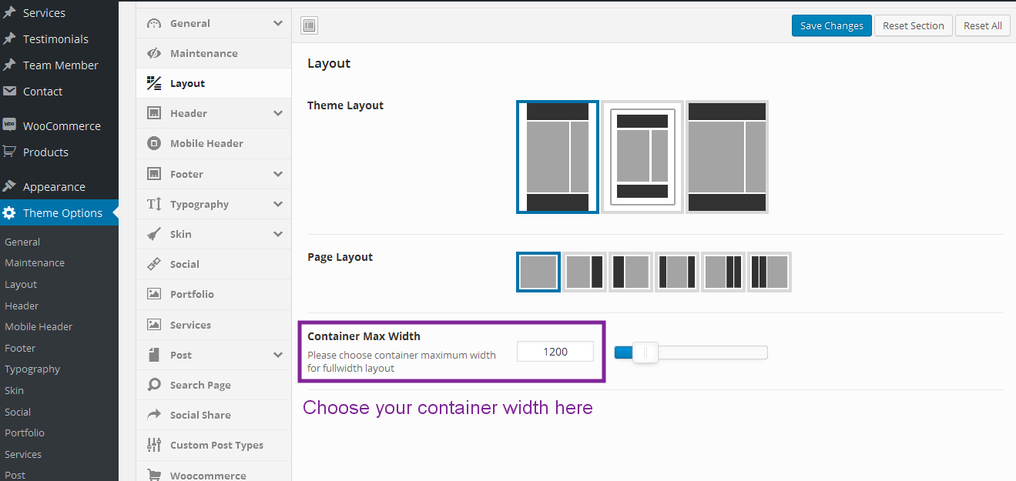Click the Save Changes button

pos(831,25)
